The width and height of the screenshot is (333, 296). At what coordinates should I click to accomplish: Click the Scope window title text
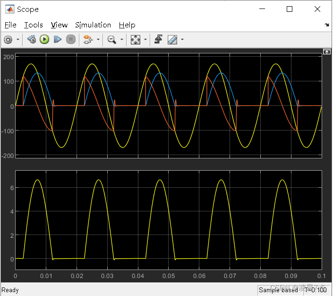[28, 9]
